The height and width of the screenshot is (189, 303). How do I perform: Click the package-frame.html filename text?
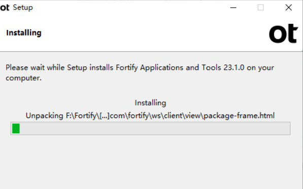(239, 116)
